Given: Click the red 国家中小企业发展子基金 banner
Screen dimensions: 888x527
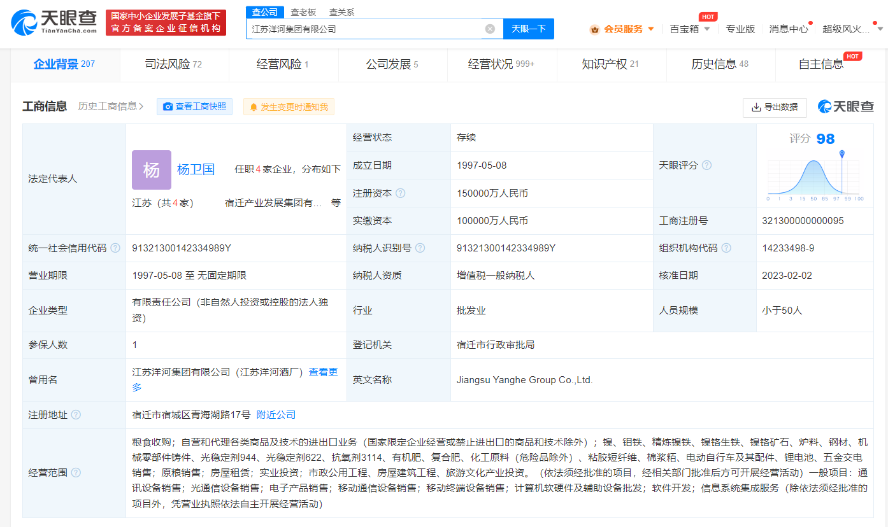Looking at the screenshot, I should click(166, 22).
